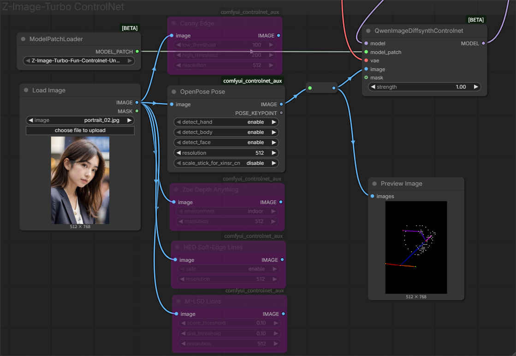Click choose file to upload button
Image resolution: width=516 pixels, height=356 pixels.
80,130
